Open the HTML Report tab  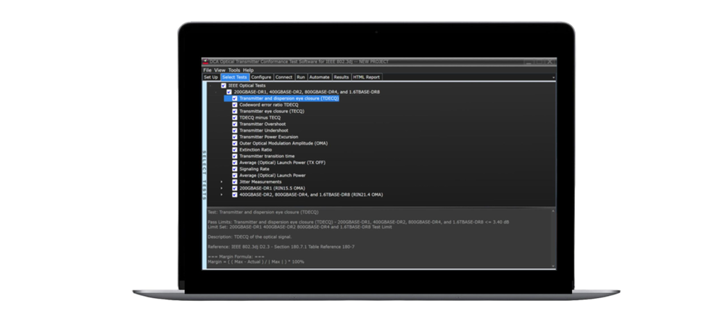point(367,77)
